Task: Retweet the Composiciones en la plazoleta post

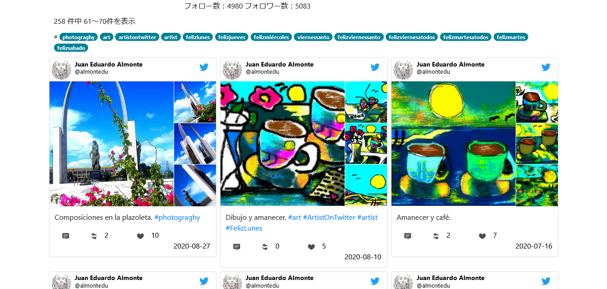Action: click(94, 236)
